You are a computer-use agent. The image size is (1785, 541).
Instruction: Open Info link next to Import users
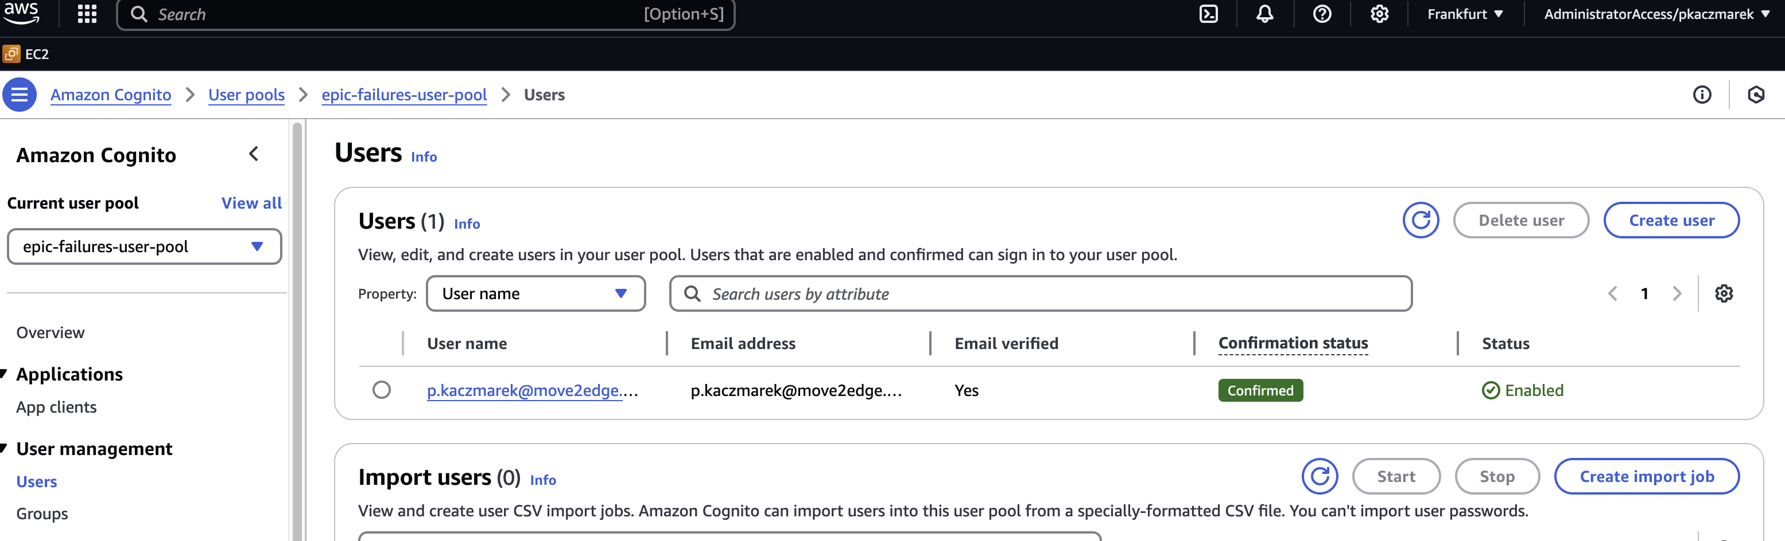tap(542, 480)
